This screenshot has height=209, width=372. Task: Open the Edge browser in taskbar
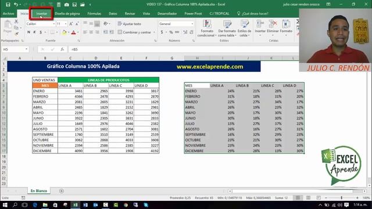click(x=35, y=205)
